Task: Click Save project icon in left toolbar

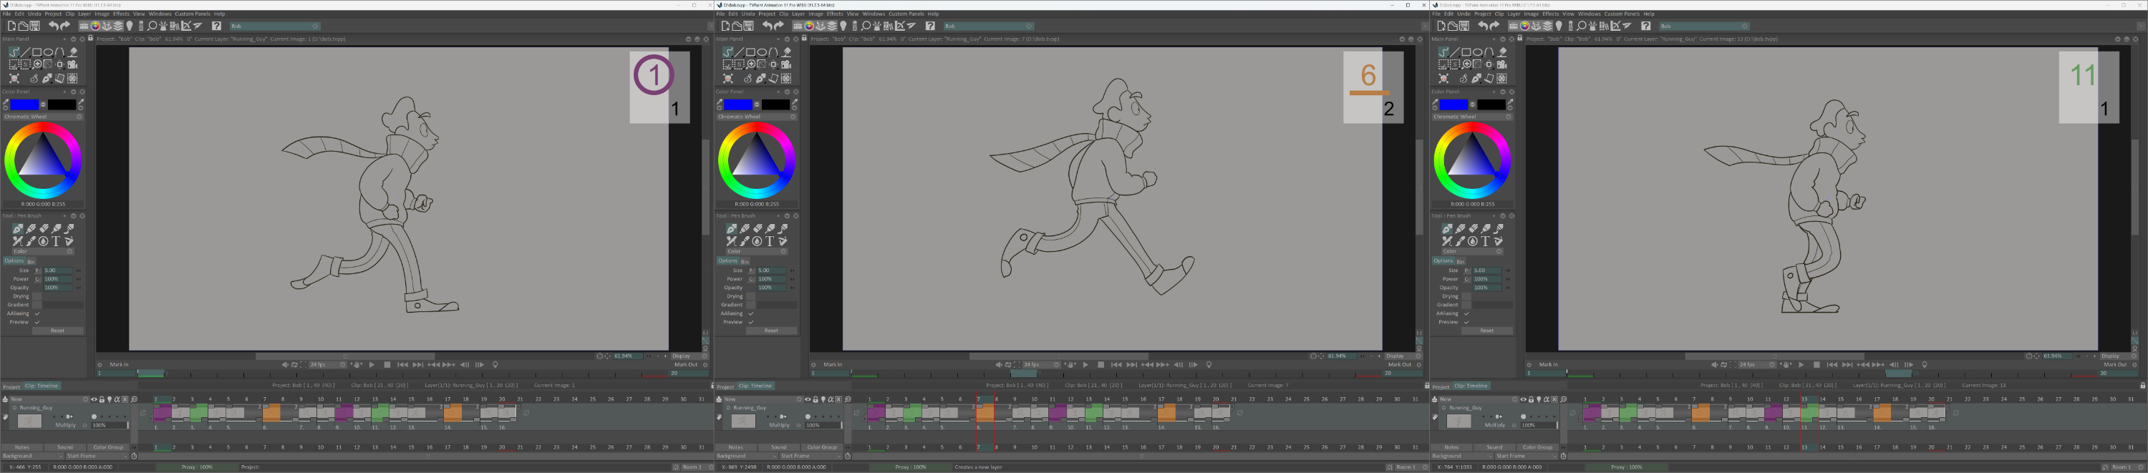Action: click(x=35, y=26)
